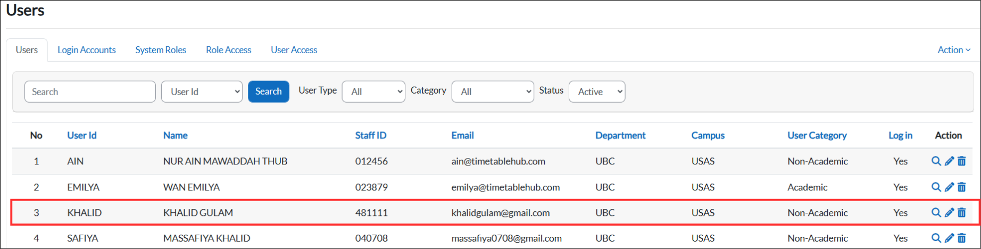This screenshot has height=249, width=981.
Task: Select name KHALID GULAM
Action: 198,213
